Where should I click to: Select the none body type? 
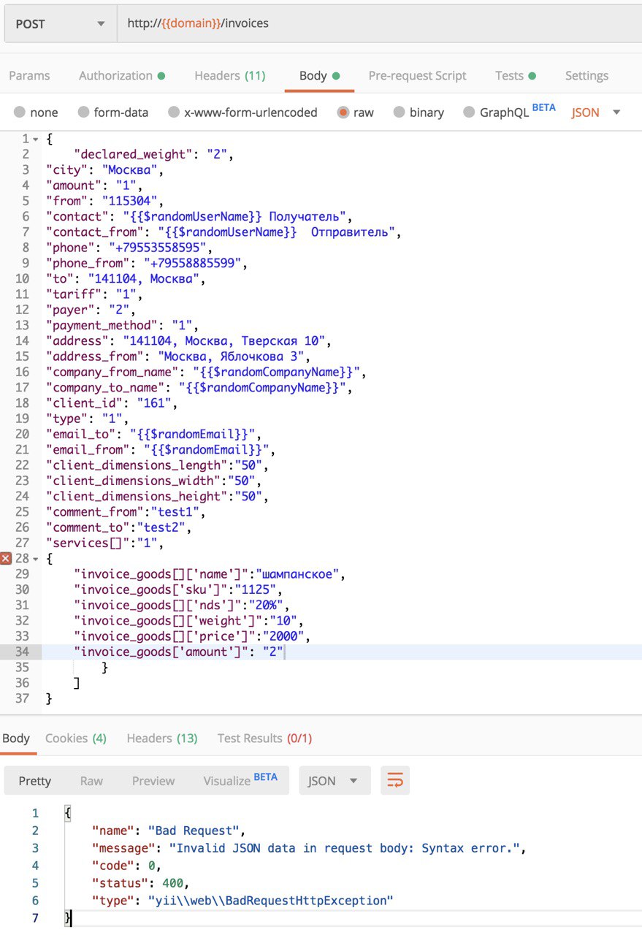[x=36, y=112]
